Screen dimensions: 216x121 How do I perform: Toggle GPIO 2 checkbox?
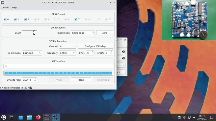25,19
